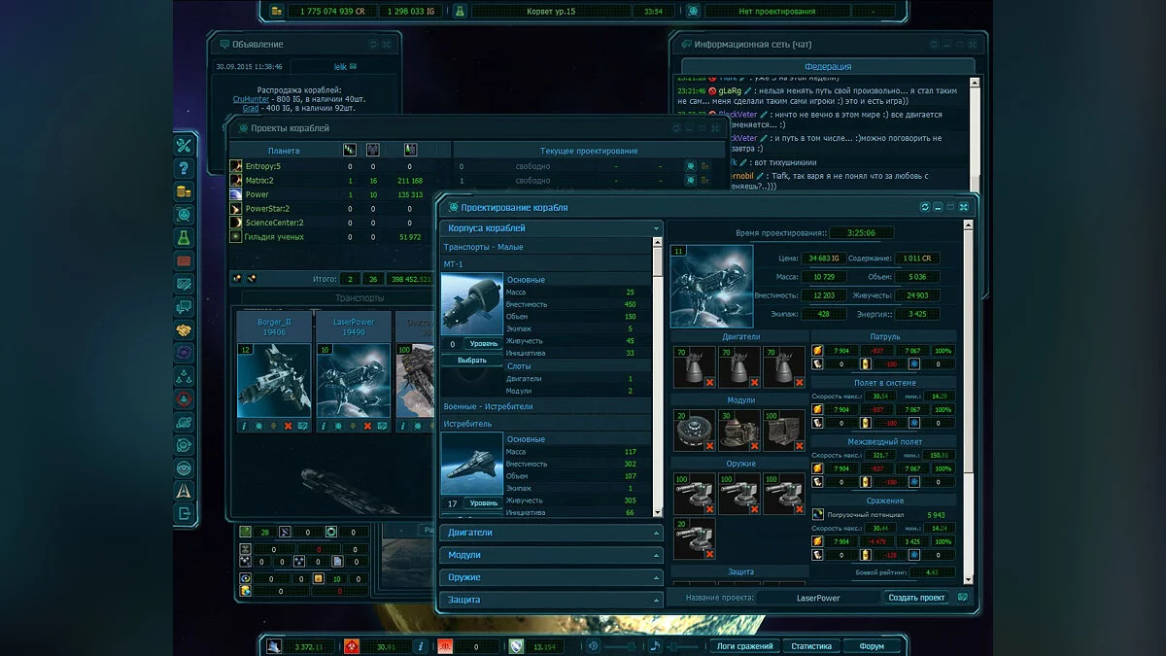Open the spiral galaxy sidebar icon
1166x656 pixels.
click(x=184, y=353)
